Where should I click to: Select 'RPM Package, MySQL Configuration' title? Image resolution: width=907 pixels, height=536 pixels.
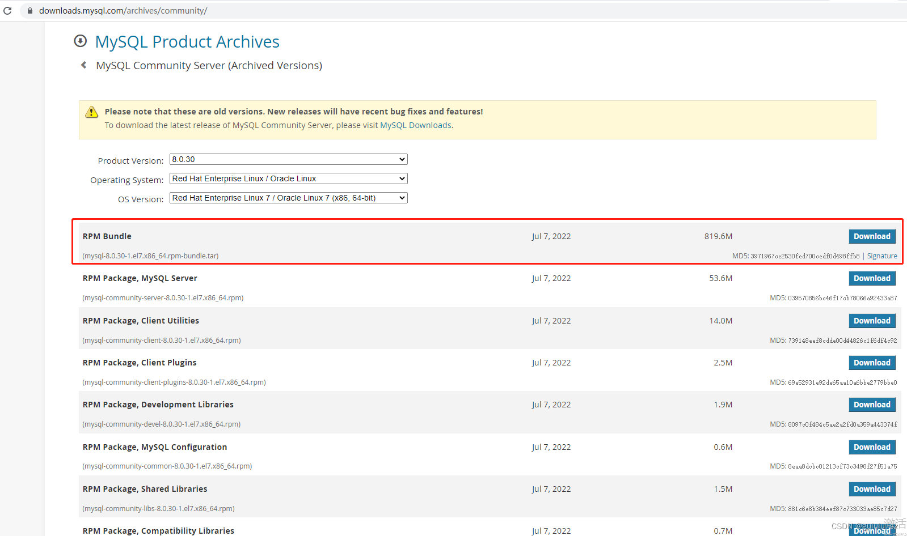[155, 447]
